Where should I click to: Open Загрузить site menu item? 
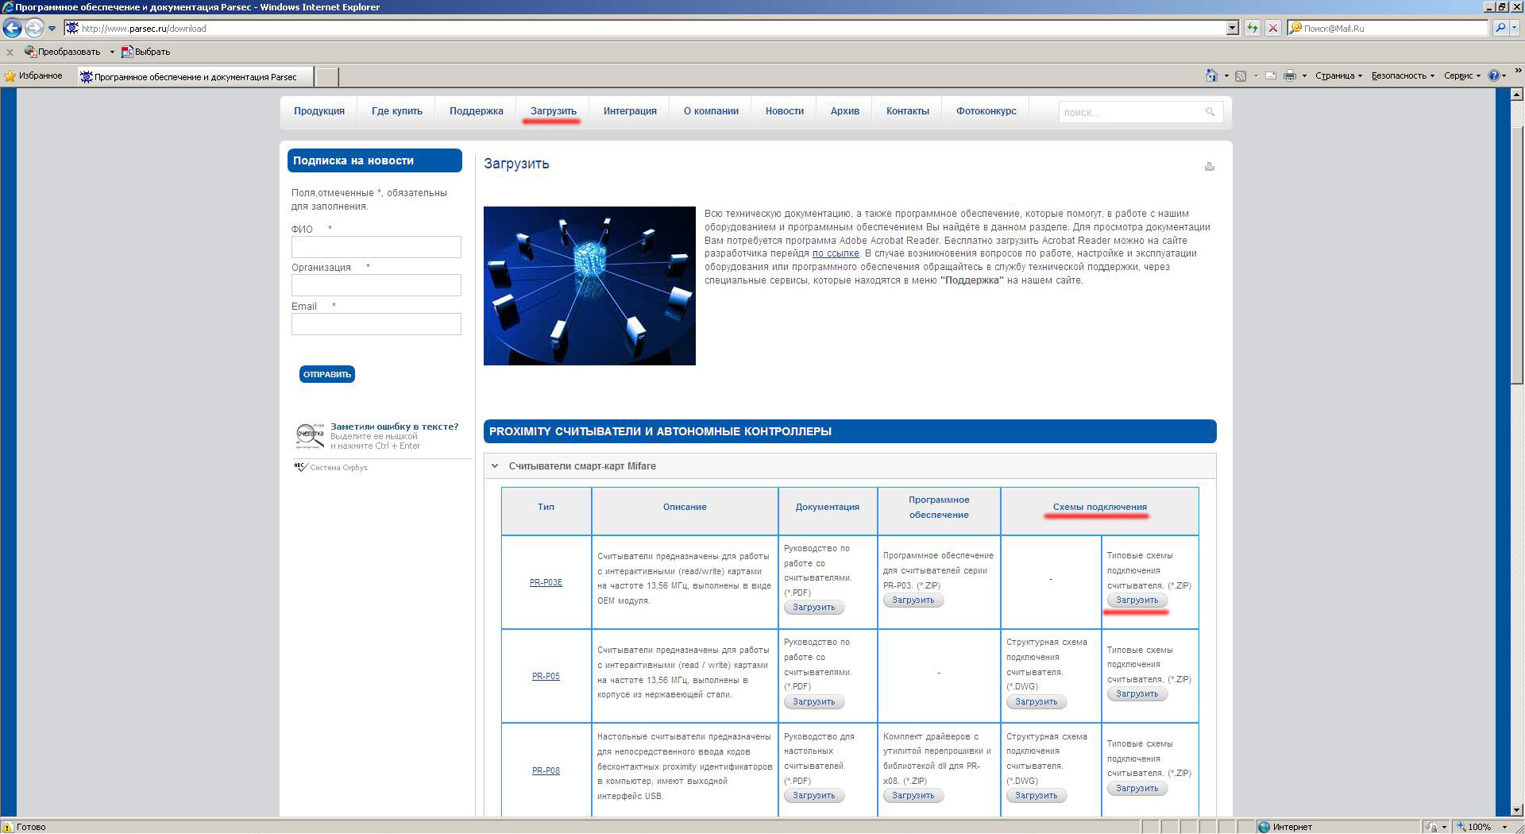tap(554, 111)
